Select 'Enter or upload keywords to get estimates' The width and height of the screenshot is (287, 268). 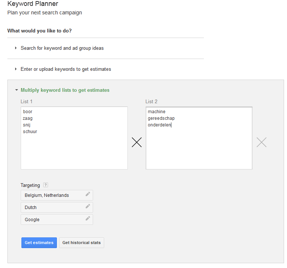[66, 69]
